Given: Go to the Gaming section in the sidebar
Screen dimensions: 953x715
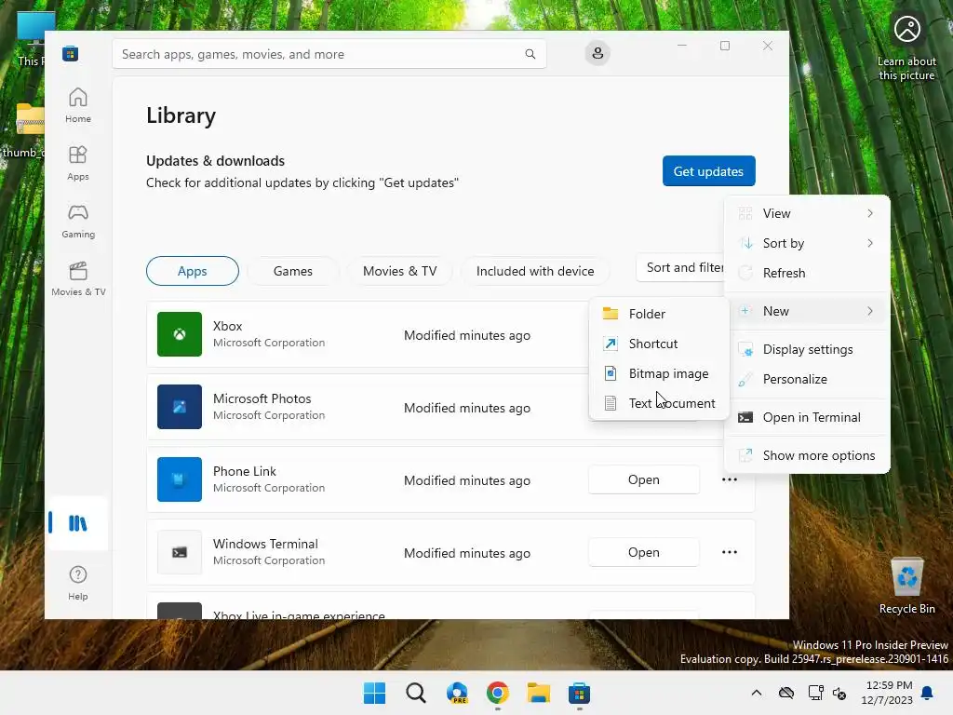Looking at the screenshot, I should tap(78, 221).
